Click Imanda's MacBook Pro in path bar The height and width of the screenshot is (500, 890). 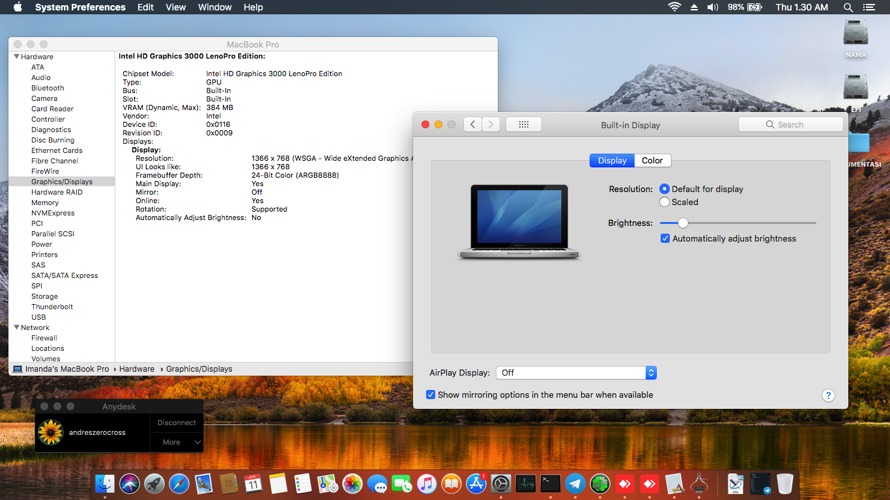[61, 368]
